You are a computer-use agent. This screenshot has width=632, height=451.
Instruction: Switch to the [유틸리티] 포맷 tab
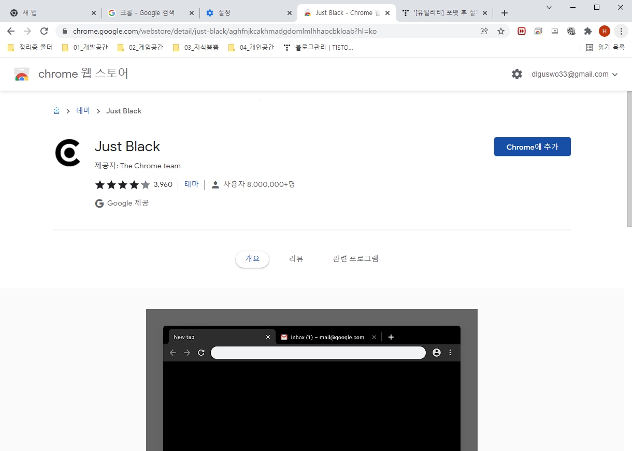(446, 13)
